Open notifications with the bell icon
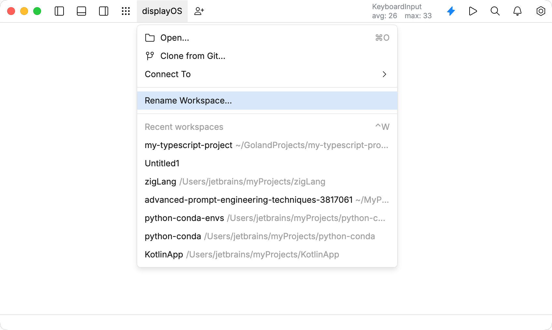Screen dimensions: 552x330 (517, 11)
